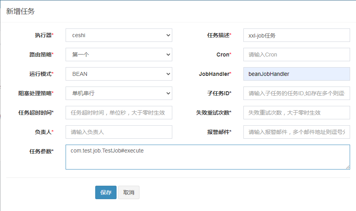
Task: Click the JobHandler label
Action: pyautogui.click(x=215, y=74)
